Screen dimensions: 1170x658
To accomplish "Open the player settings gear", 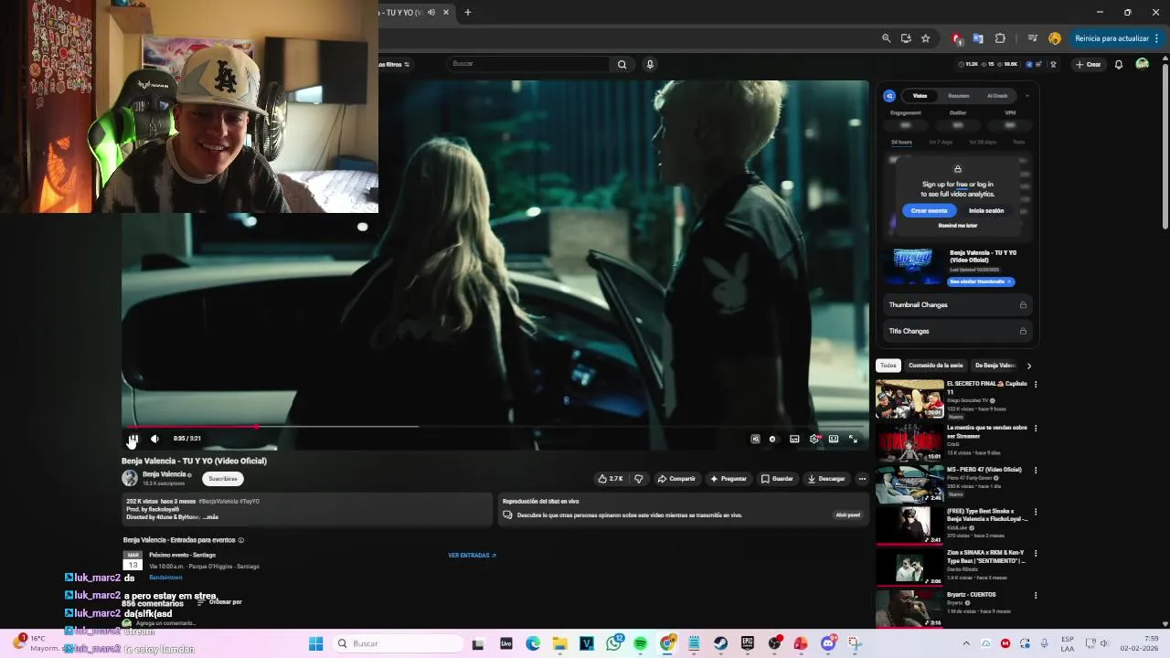I will (x=814, y=439).
